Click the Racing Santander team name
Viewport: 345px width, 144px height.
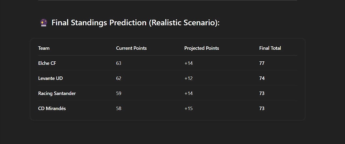click(57, 93)
